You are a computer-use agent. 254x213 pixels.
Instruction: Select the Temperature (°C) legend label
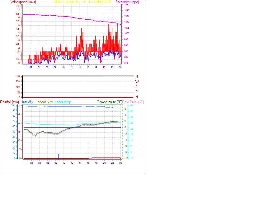click(109, 102)
